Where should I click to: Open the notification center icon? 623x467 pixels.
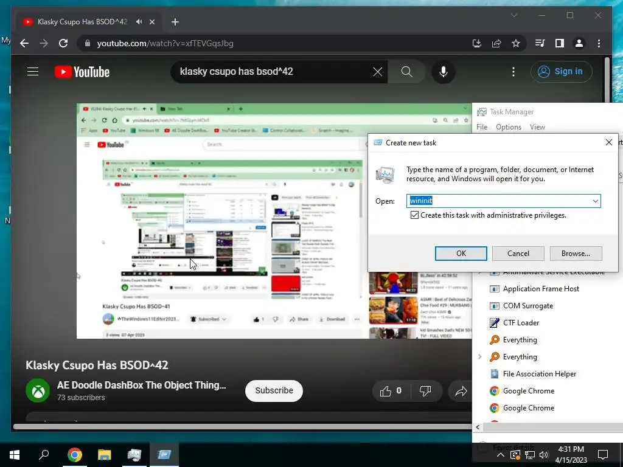tap(603, 455)
